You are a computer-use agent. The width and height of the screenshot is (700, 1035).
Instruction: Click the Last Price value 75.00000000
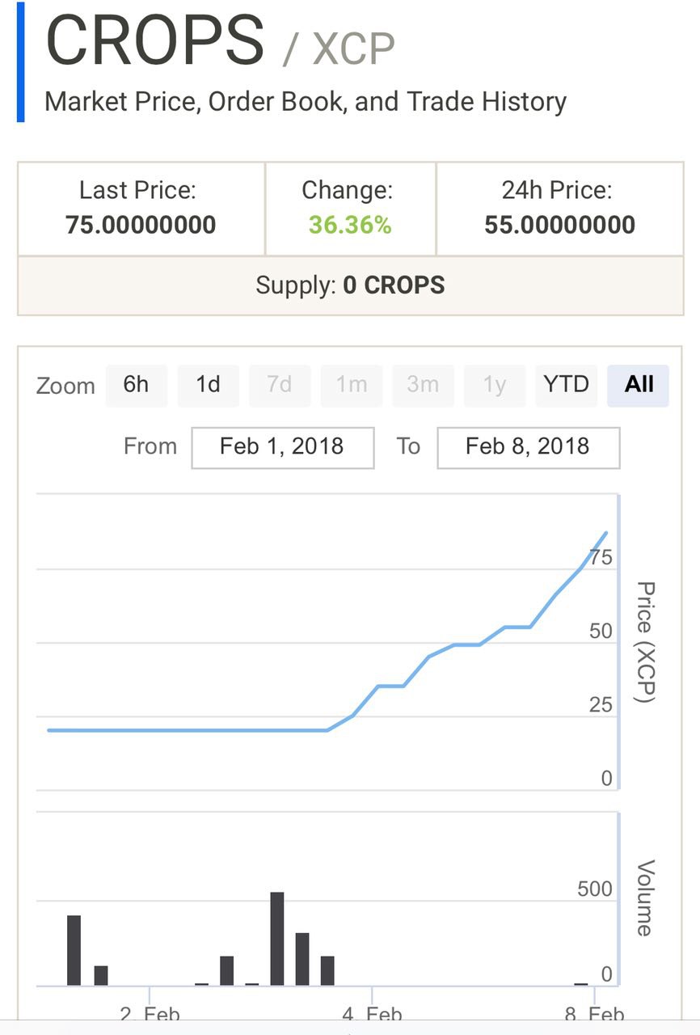click(x=141, y=225)
